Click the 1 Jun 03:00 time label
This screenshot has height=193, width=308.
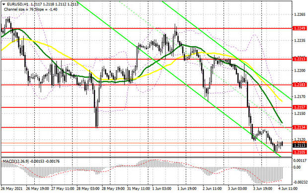[161, 189]
